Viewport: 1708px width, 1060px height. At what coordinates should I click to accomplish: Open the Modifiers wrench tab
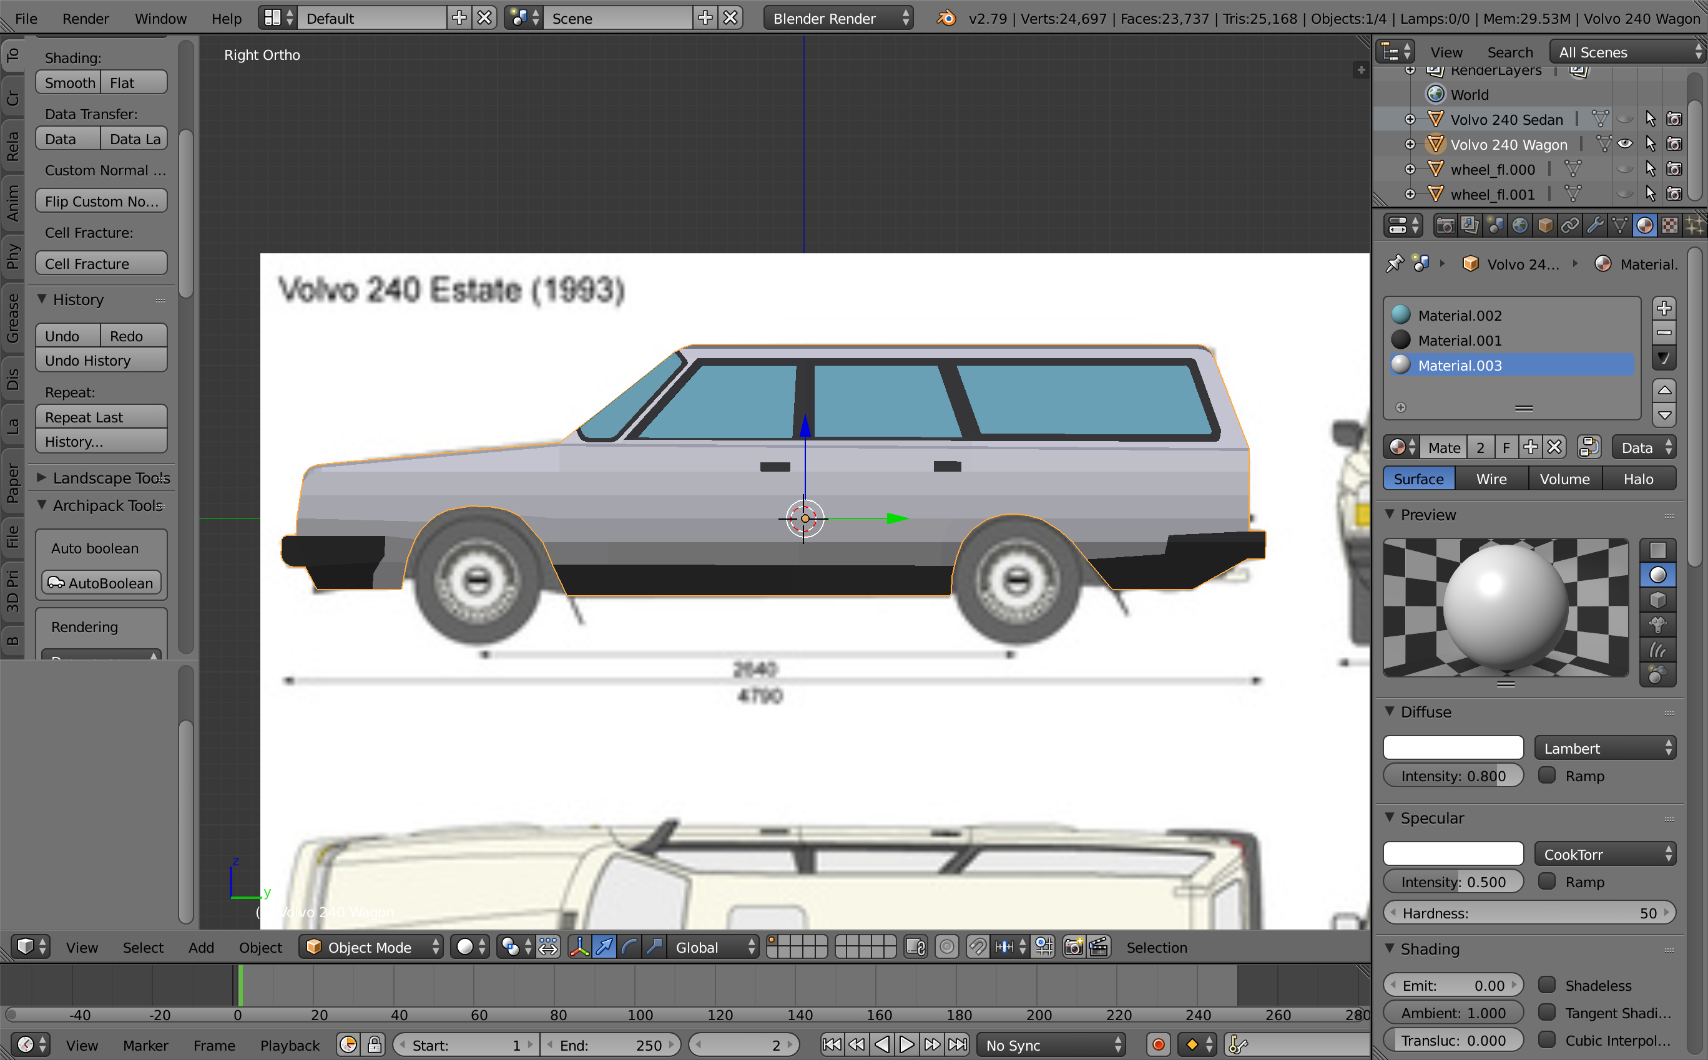pyautogui.click(x=1595, y=225)
